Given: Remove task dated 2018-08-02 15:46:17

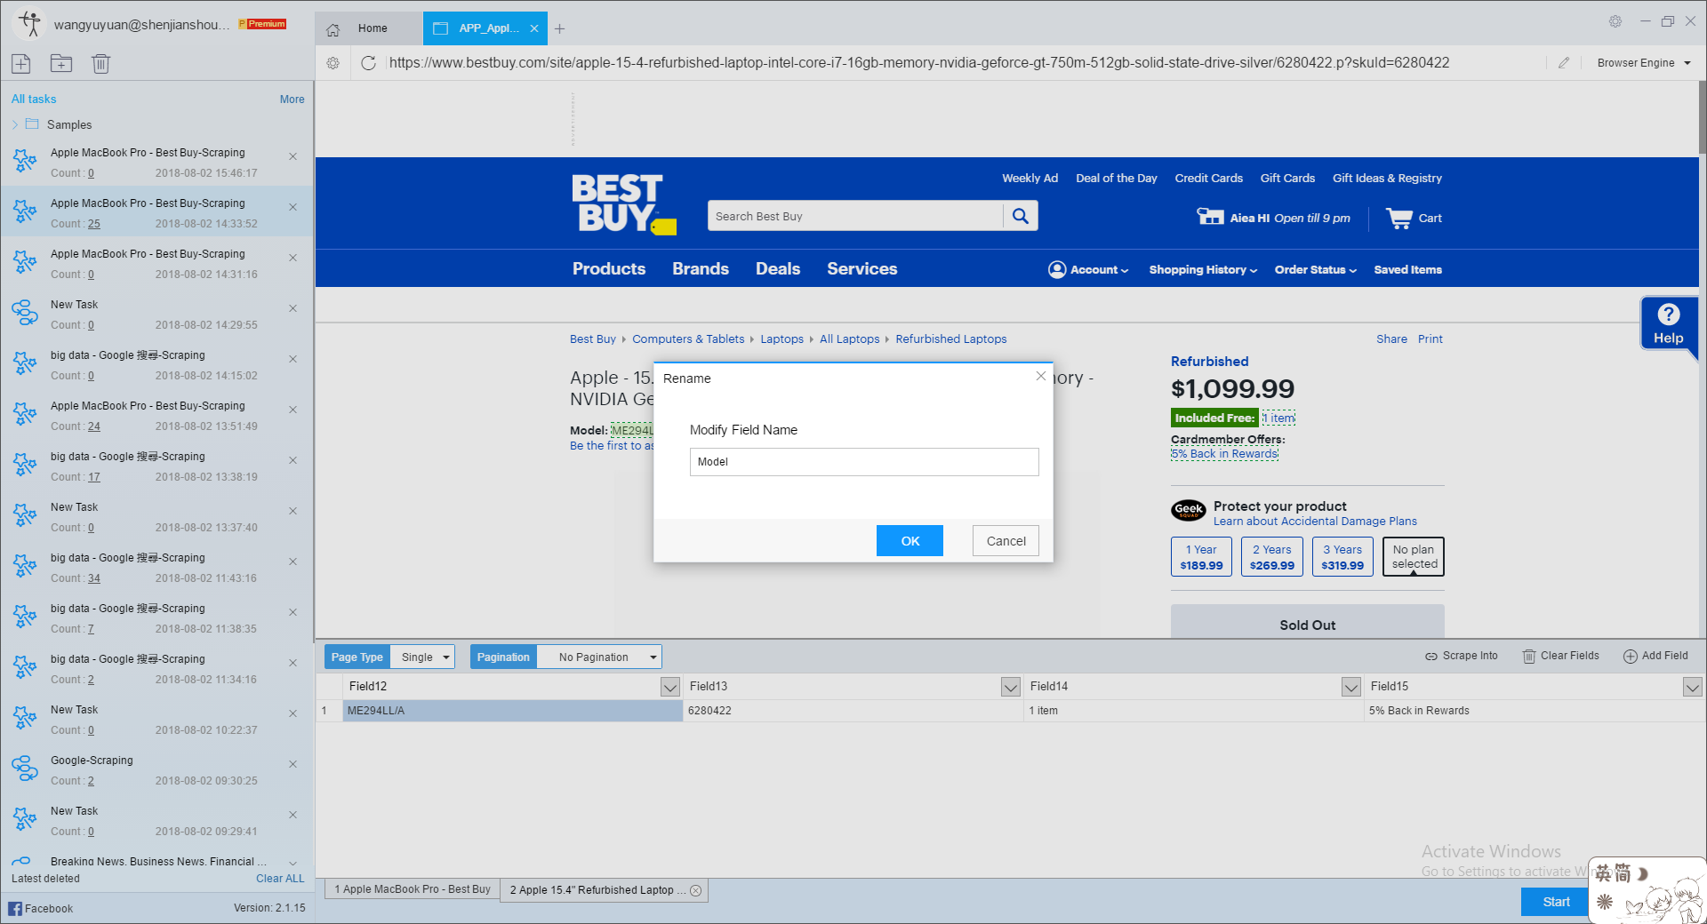Looking at the screenshot, I should [x=293, y=156].
